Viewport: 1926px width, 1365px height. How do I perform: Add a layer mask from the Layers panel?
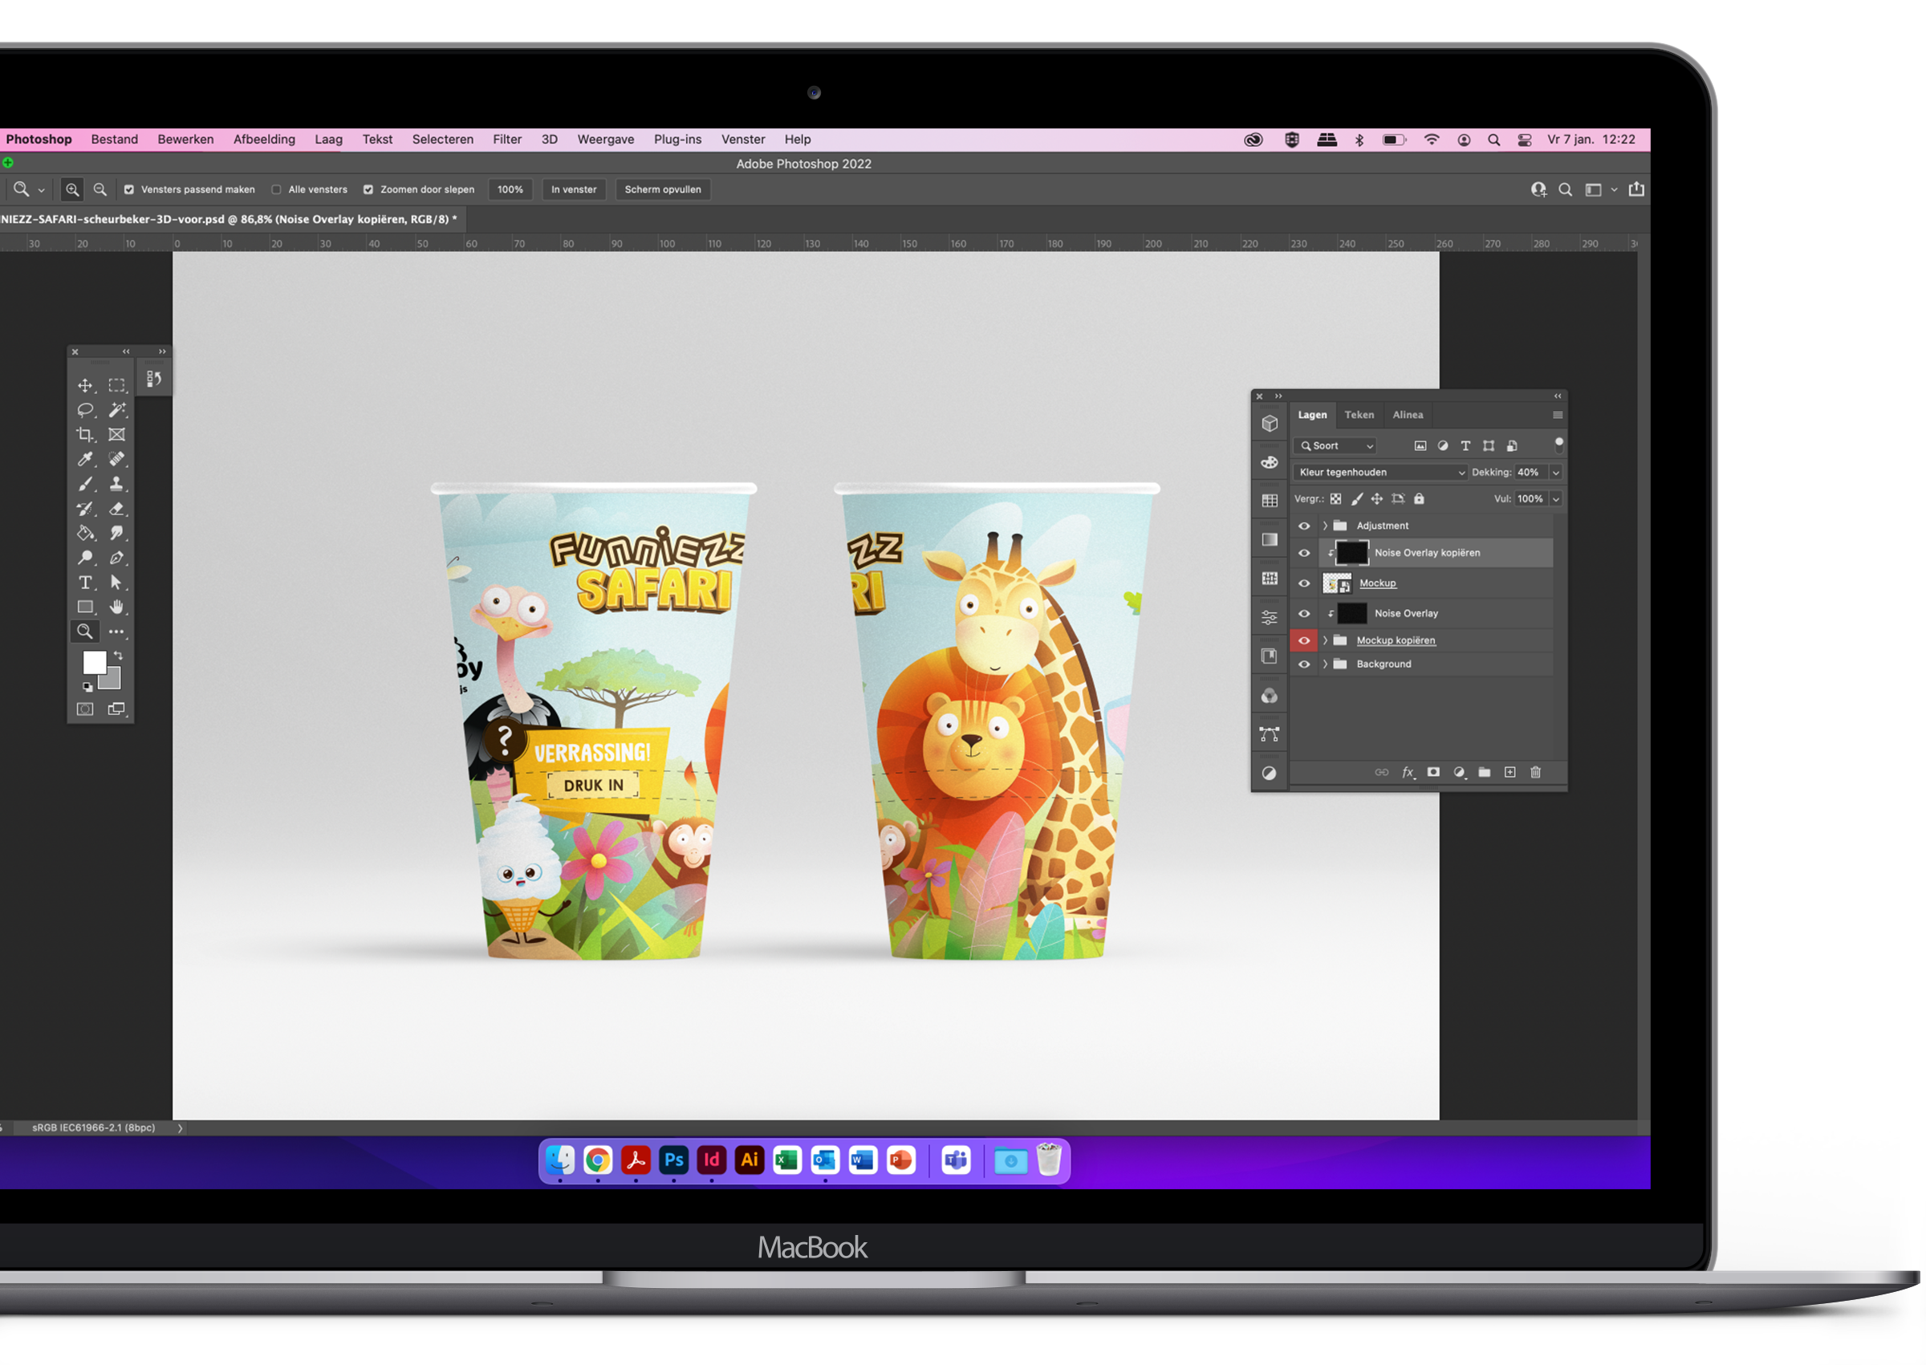1433,773
